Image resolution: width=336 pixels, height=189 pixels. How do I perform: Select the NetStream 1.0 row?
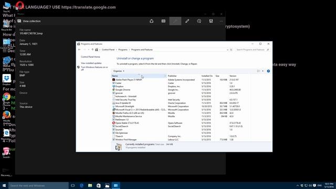181,120
